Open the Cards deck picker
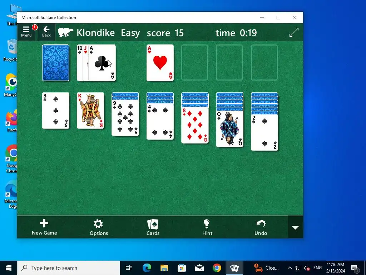The image size is (366, 275). coord(153,227)
